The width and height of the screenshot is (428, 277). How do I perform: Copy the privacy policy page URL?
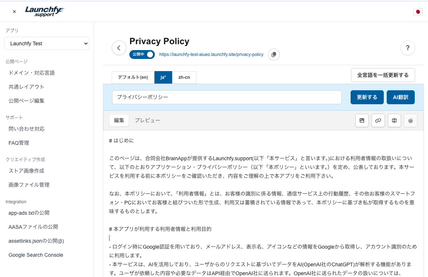click(x=274, y=55)
